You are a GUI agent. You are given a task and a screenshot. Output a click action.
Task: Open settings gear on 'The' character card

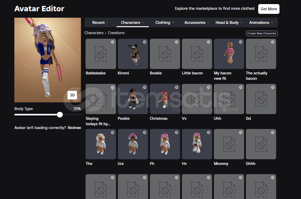(112, 132)
